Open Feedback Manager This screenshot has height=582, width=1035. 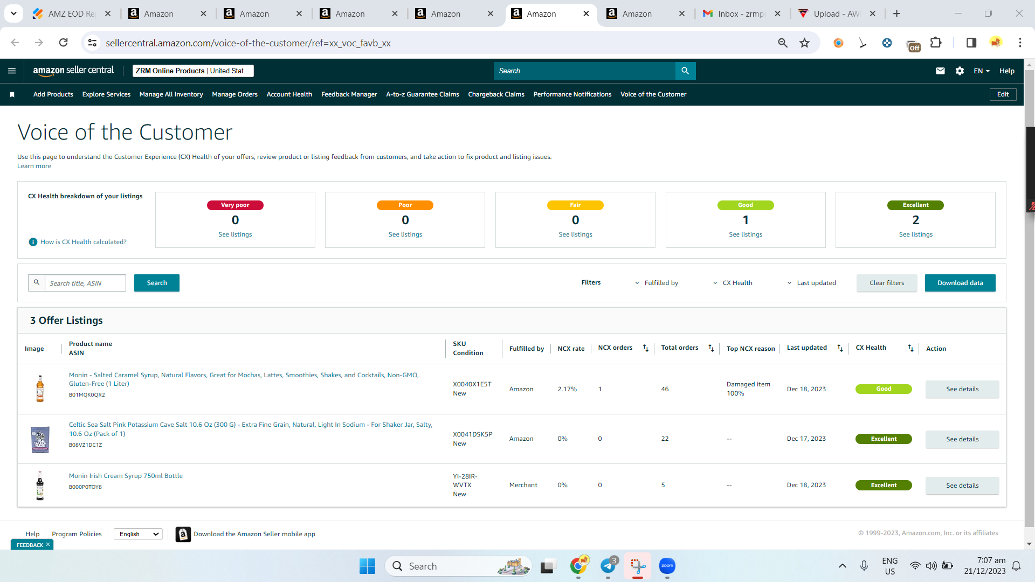tap(349, 94)
